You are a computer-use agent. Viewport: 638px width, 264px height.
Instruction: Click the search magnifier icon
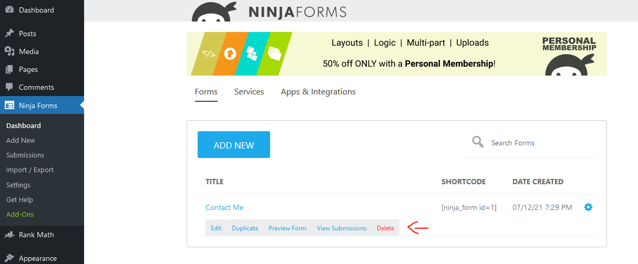(478, 142)
